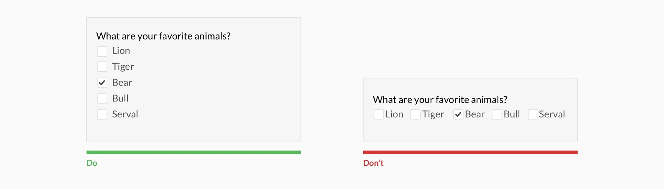The image size is (664, 189).
Task: Click the green bar above the Do label
Action: click(194, 153)
